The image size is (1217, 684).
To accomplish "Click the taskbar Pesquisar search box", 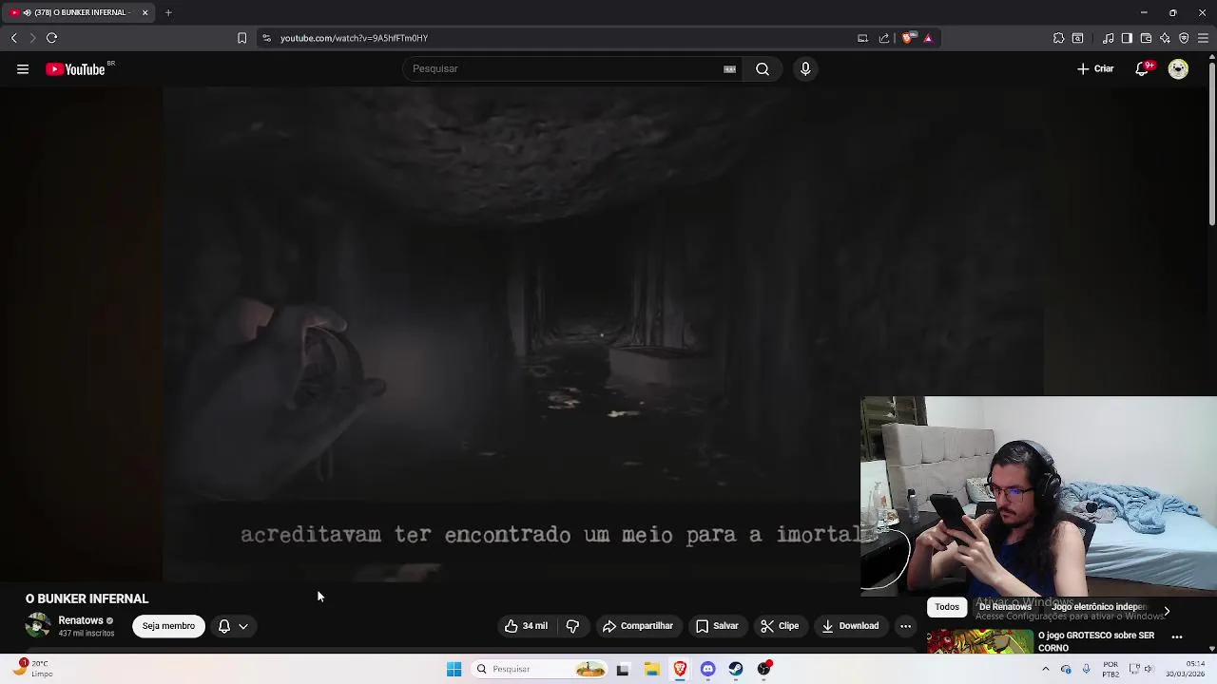I will click(540, 669).
